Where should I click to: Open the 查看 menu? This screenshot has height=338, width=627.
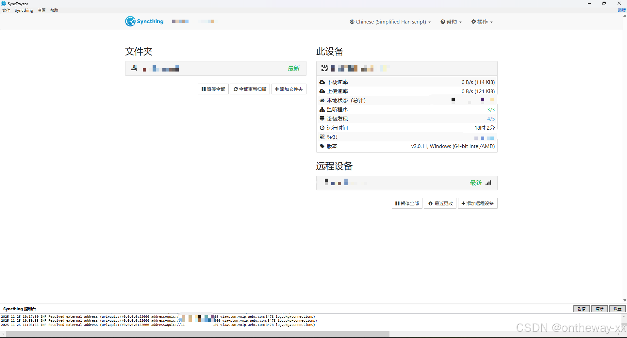click(41, 10)
